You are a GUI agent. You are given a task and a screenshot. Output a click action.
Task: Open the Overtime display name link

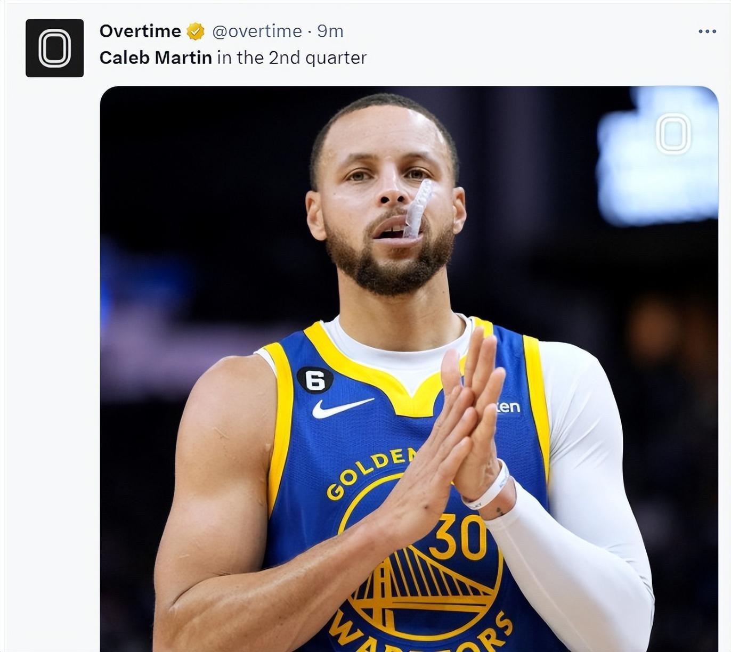[x=140, y=31]
